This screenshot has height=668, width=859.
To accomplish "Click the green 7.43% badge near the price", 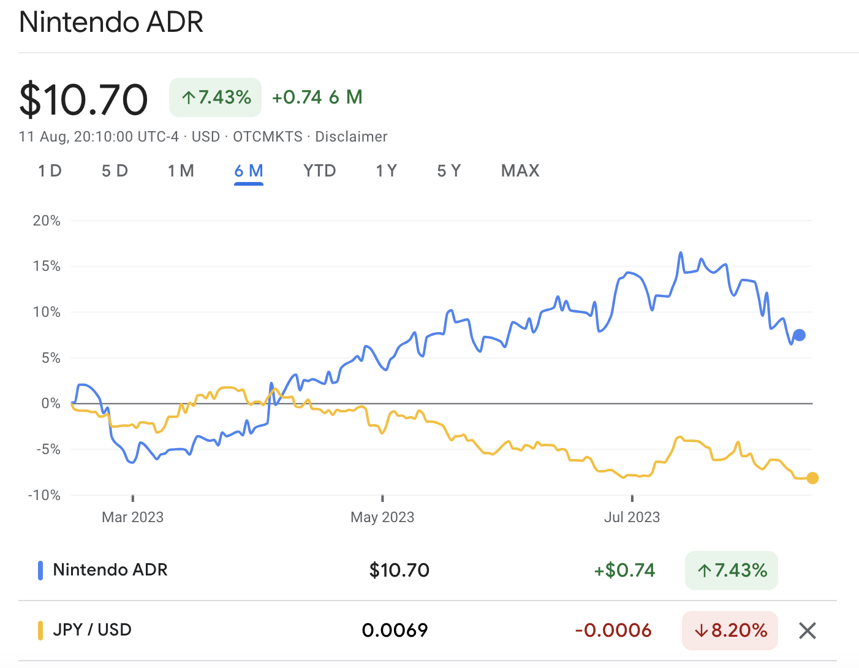I will point(216,97).
